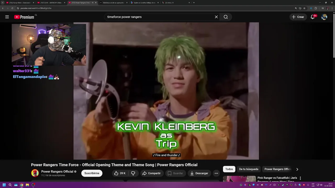Click the page vertical scrollbar

[334, 35]
